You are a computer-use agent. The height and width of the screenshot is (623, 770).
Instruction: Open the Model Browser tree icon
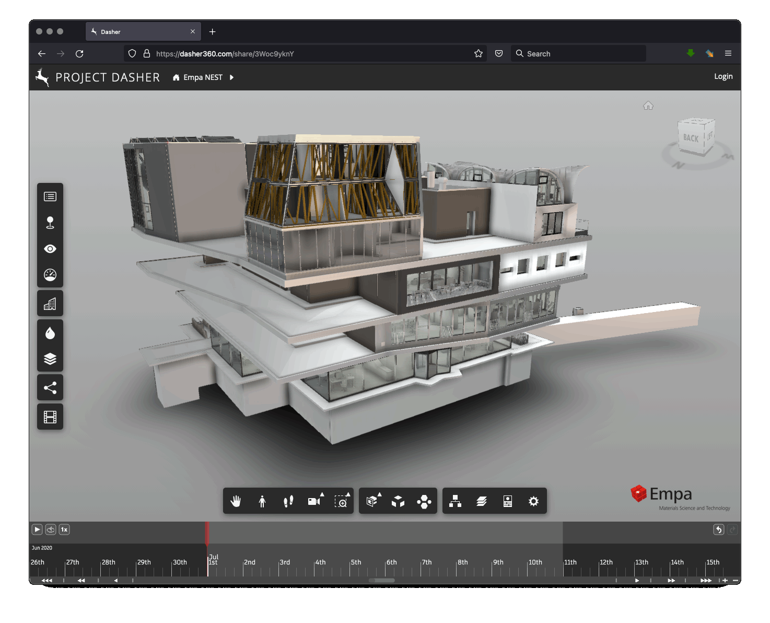pos(456,501)
